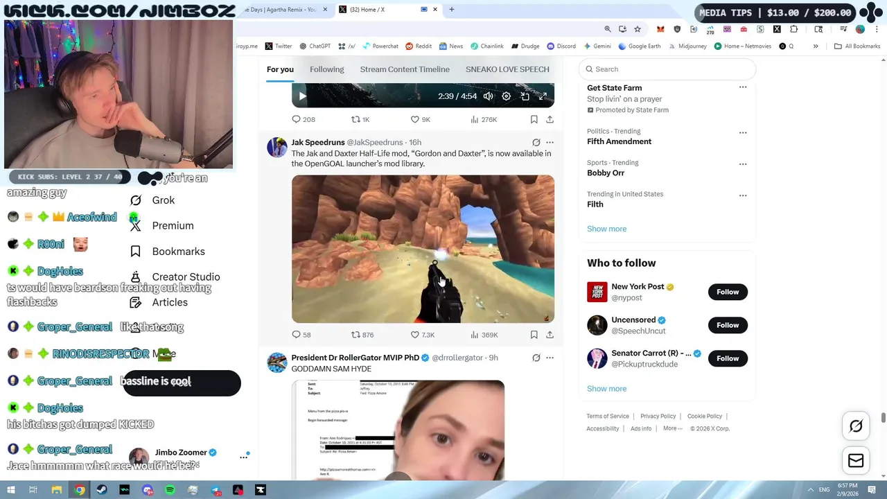The width and height of the screenshot is (887, 499).
Task: Repost the post showing 1K reposts
Action: click(x=360, y=119)
